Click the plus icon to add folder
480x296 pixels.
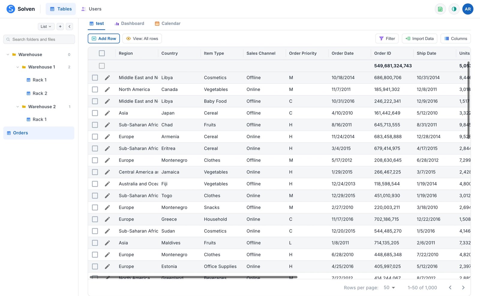click(x=60, y=26)
